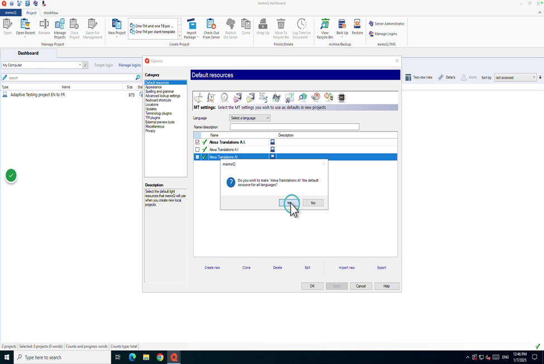
Task: Select the Abc pen AutoCorrect icon
Action: point(277,98)
